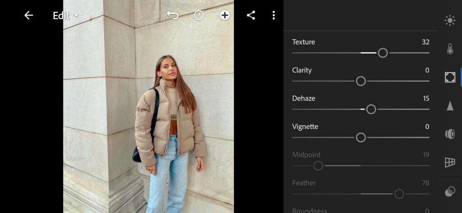
Task: Select the Effects panel icon
Action: click(450, 77)
